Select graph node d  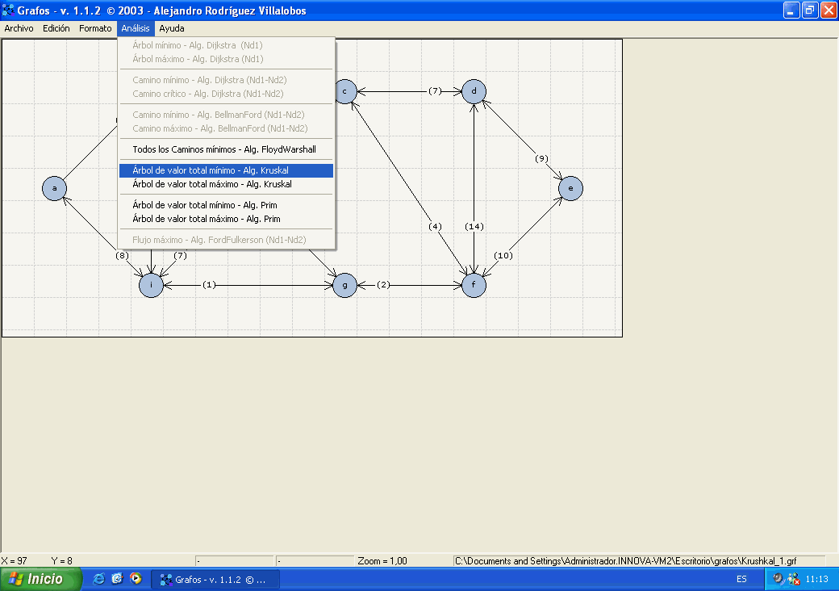tap(474, 91)
